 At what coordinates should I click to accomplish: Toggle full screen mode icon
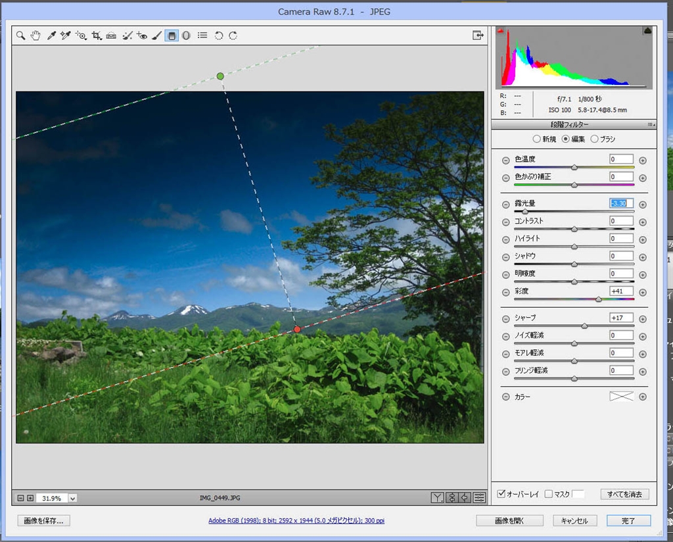point(478,36)
